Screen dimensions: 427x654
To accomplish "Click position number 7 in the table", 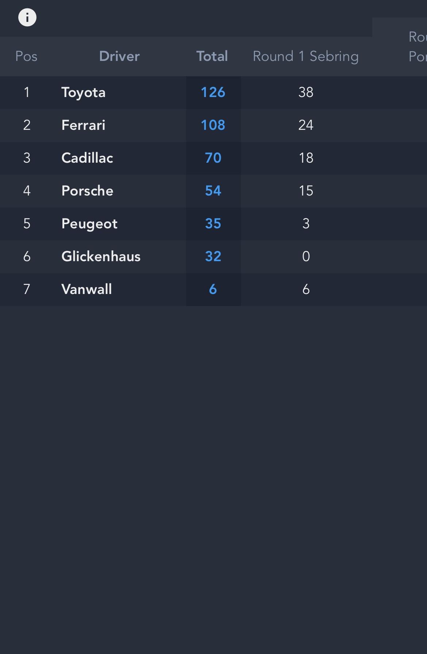I will [x=27, y=289].
